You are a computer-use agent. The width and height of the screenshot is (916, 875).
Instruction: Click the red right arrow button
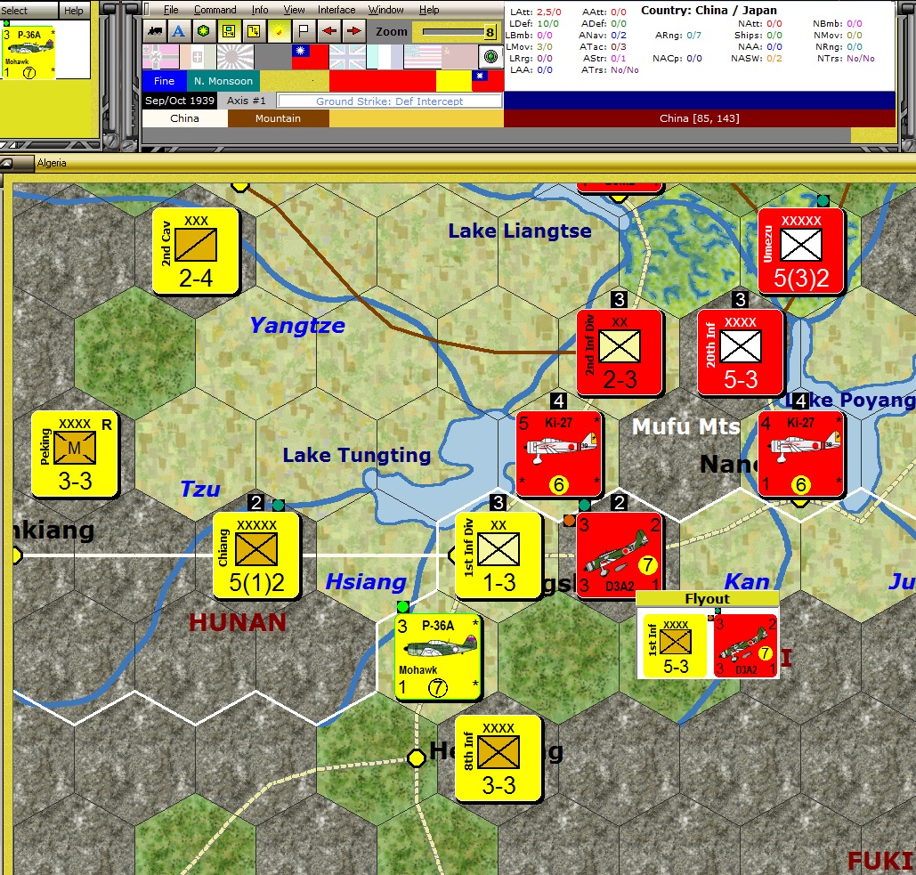354,31
